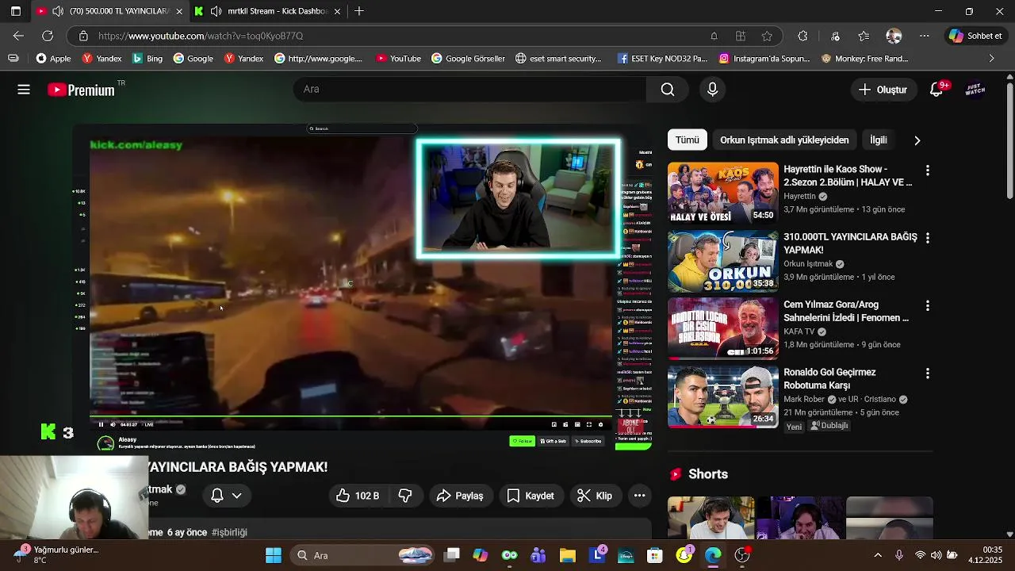Viewport: 1015px width, 571px height.
Task: Toggle the subscription notification bell dropdown
Action: point(226,496)
